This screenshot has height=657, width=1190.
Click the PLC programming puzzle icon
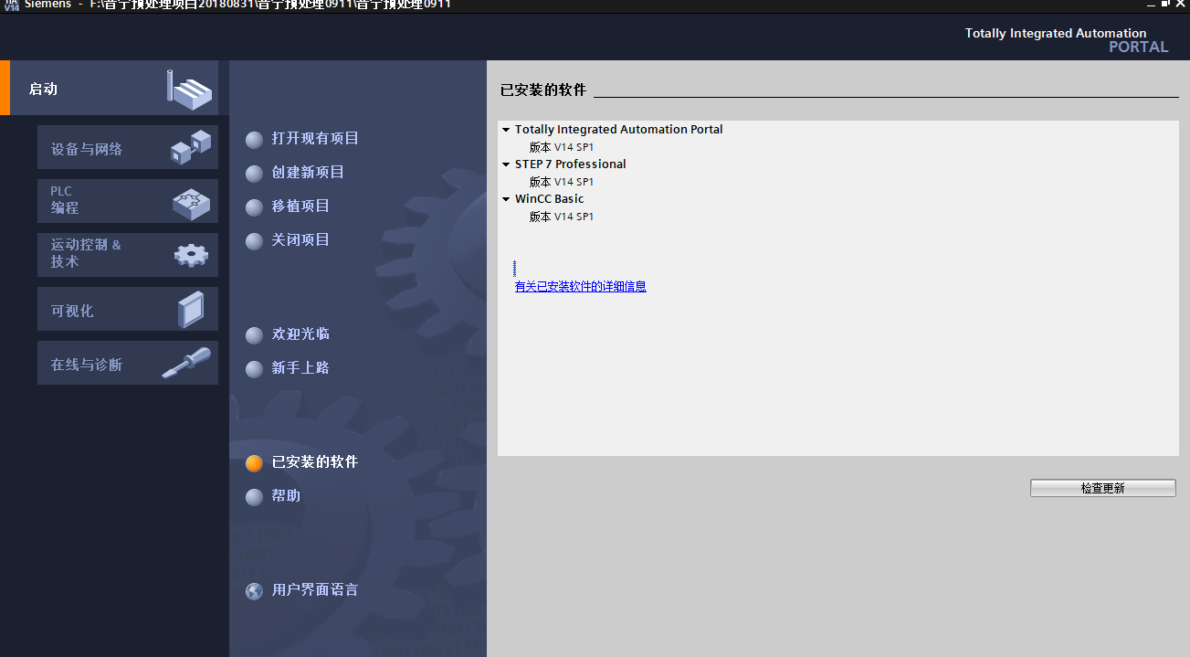coord(191,201)
